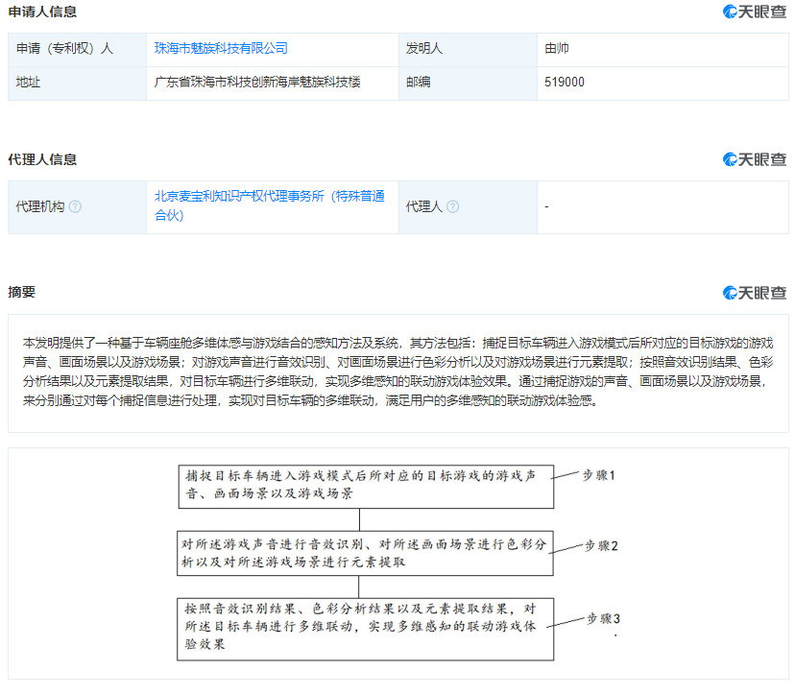Click the 步骤1 label in the flowchart

click(598, 475)
